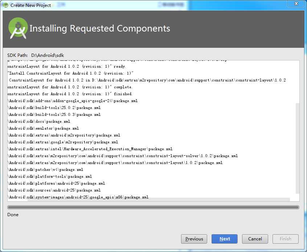Click the installation progress bar
This screenshot has width=307, height=252.
coord(153,207)
